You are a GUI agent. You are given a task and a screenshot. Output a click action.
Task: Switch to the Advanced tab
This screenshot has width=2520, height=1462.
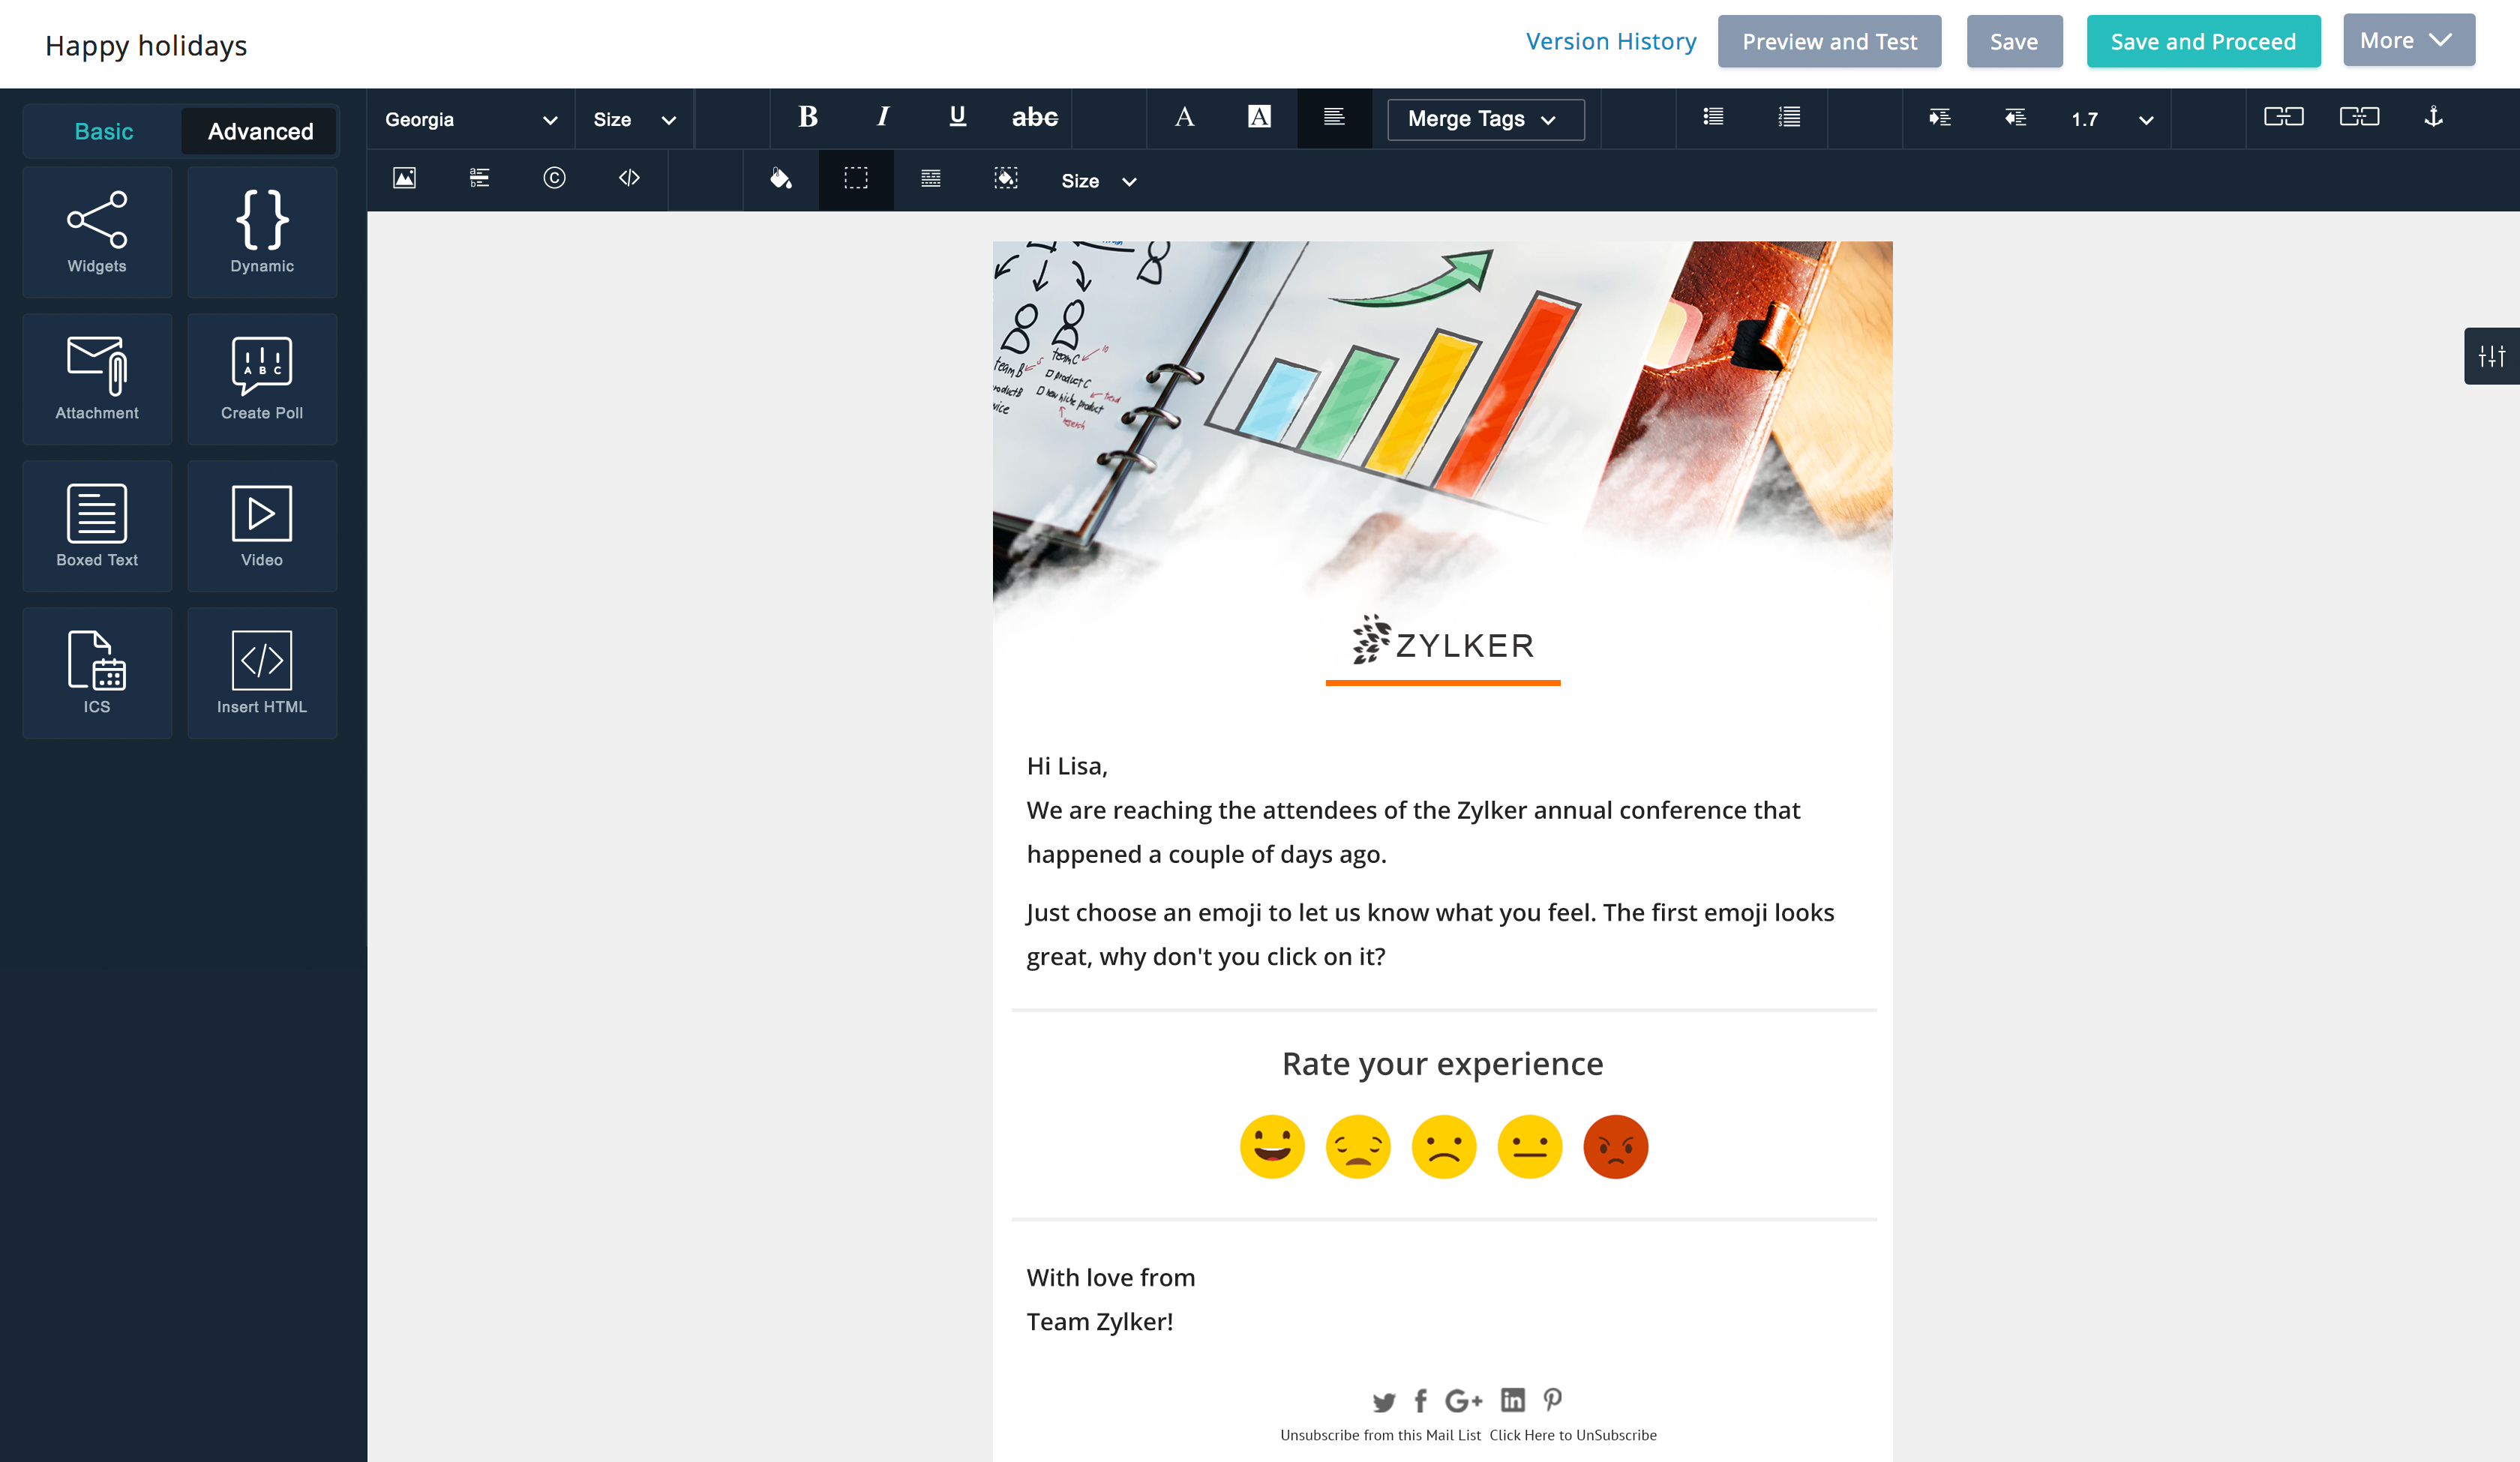click(x=260, y=131)
